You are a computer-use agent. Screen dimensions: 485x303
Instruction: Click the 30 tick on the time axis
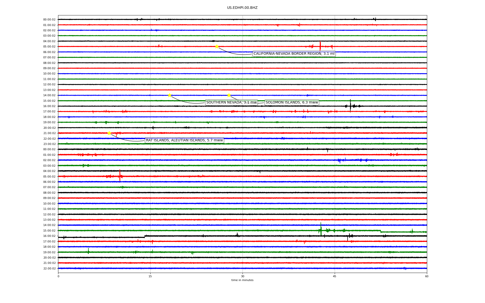point(243,276)
